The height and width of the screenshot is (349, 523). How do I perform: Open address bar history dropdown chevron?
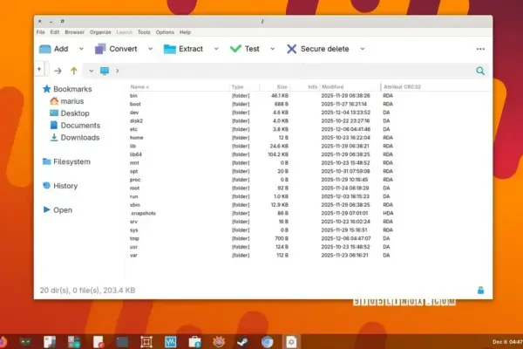click(x=91, y=71)
